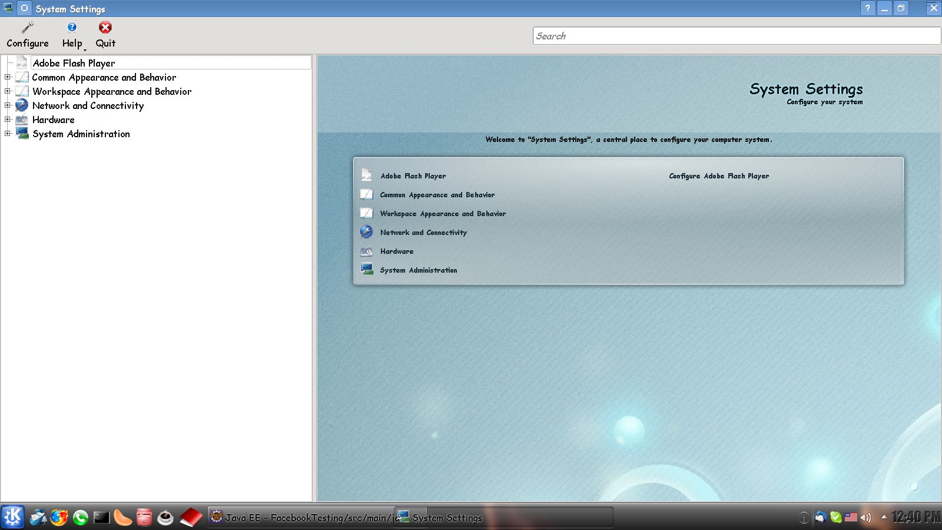Viewport: 942px width, 530px height.
Task: Expand the Network and Connectivity tree node
Action: (8, 105)
